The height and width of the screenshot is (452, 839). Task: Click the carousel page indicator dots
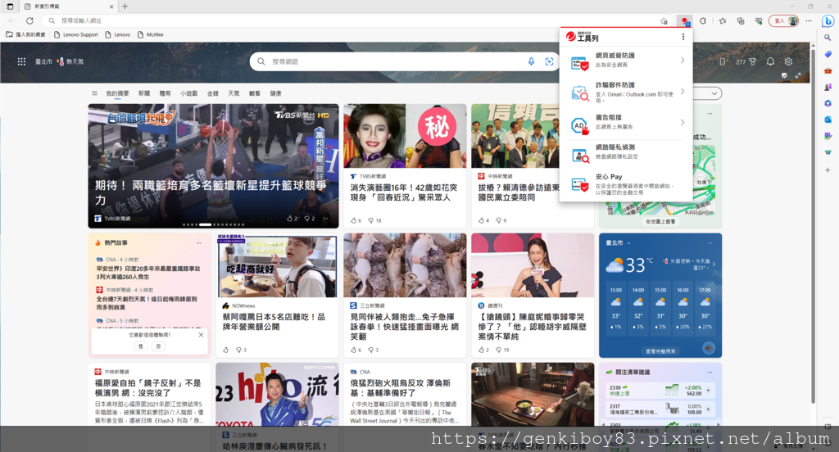(214, 224)
